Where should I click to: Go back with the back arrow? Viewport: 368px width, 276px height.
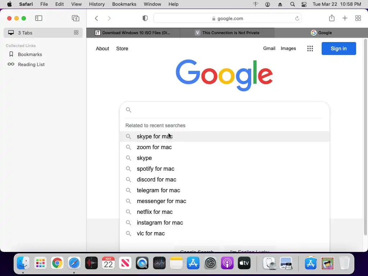click(96, 18)
